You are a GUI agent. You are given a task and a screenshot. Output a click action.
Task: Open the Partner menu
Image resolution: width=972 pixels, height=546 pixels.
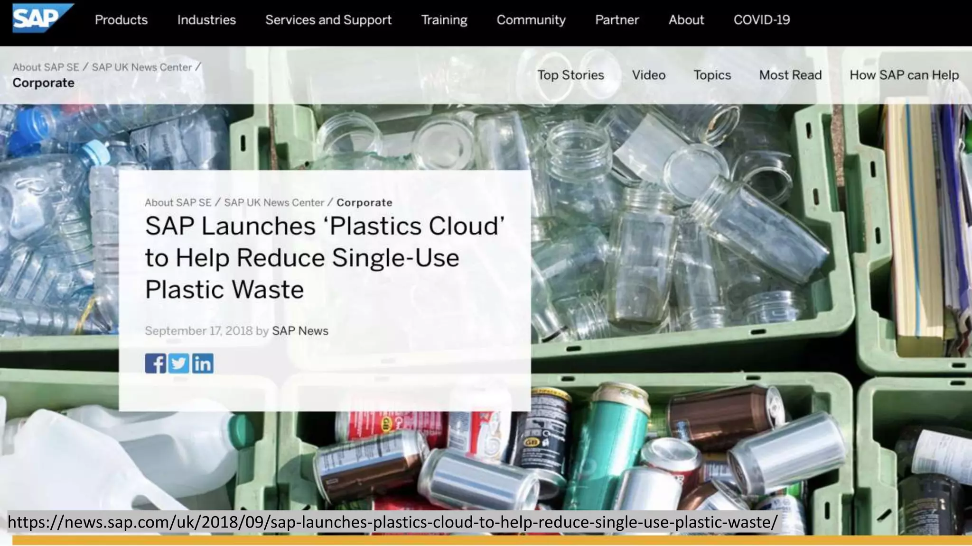click(617, 20)
